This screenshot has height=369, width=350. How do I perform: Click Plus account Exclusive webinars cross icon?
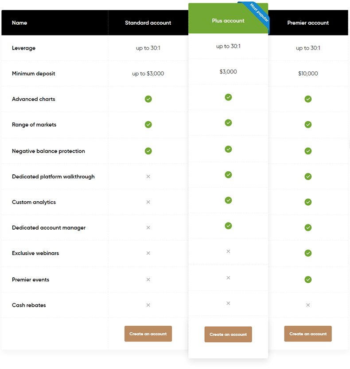pos(228,251)
